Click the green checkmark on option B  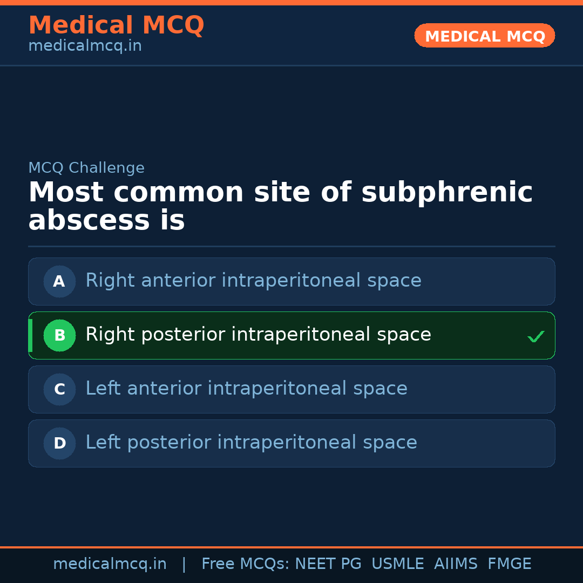coord(535,336)
